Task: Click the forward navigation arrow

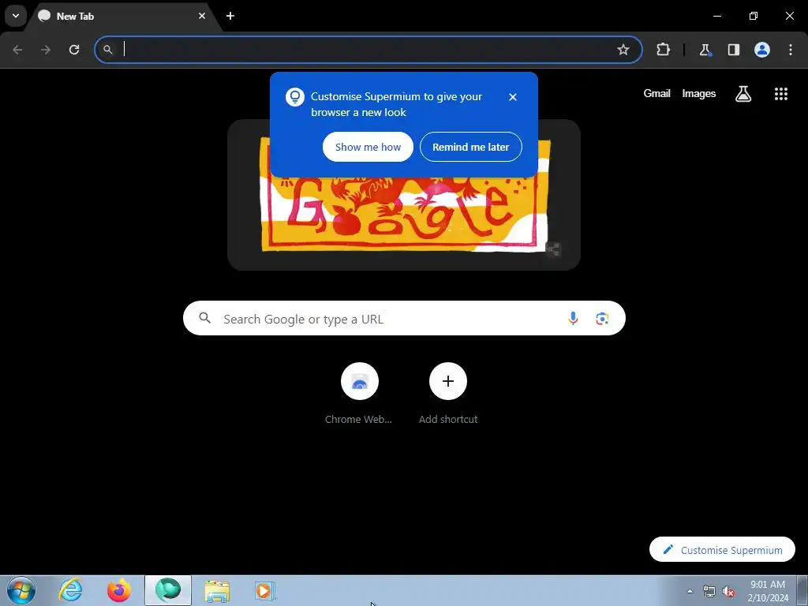Action: (46, 50)
